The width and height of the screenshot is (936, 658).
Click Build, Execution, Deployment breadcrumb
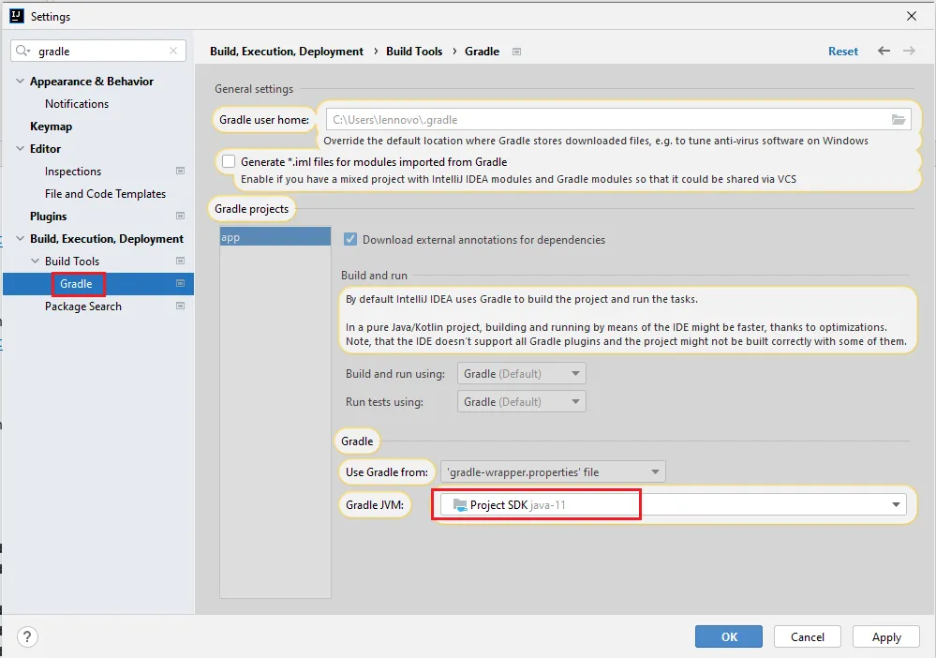click(x=287, y=52)
